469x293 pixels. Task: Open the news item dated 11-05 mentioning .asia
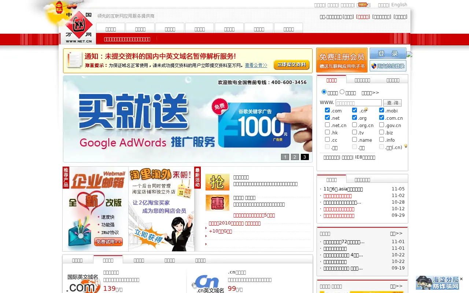(343, 189)
